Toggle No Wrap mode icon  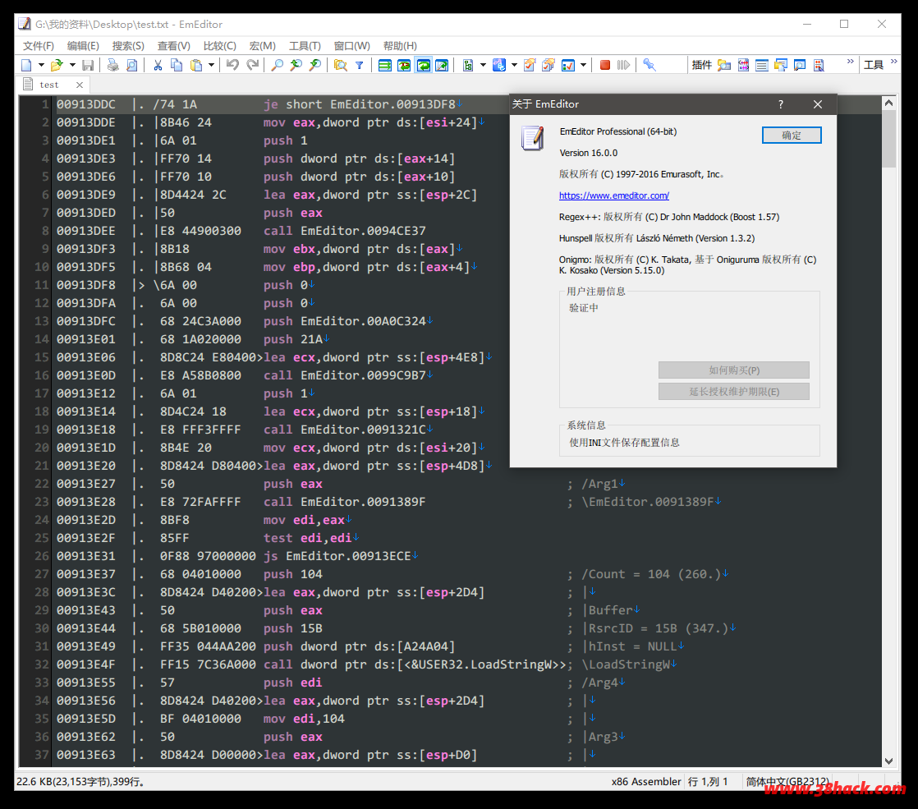[384, 65]
